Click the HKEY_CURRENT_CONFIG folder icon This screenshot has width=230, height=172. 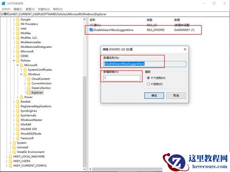(x=11, y=166)
